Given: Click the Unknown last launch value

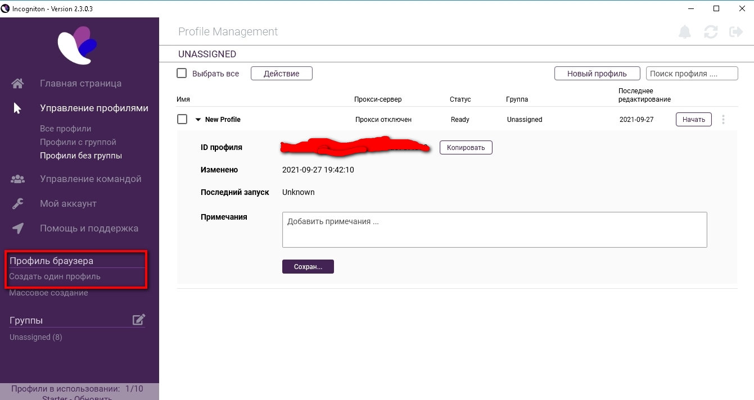Looking at the screenshot, I should [299, 192].
